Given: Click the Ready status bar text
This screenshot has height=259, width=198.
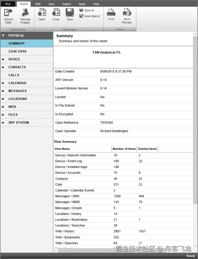Looking at the screenshot, I should (191, 256).
